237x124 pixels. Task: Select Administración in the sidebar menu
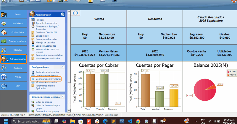[14, 59]
